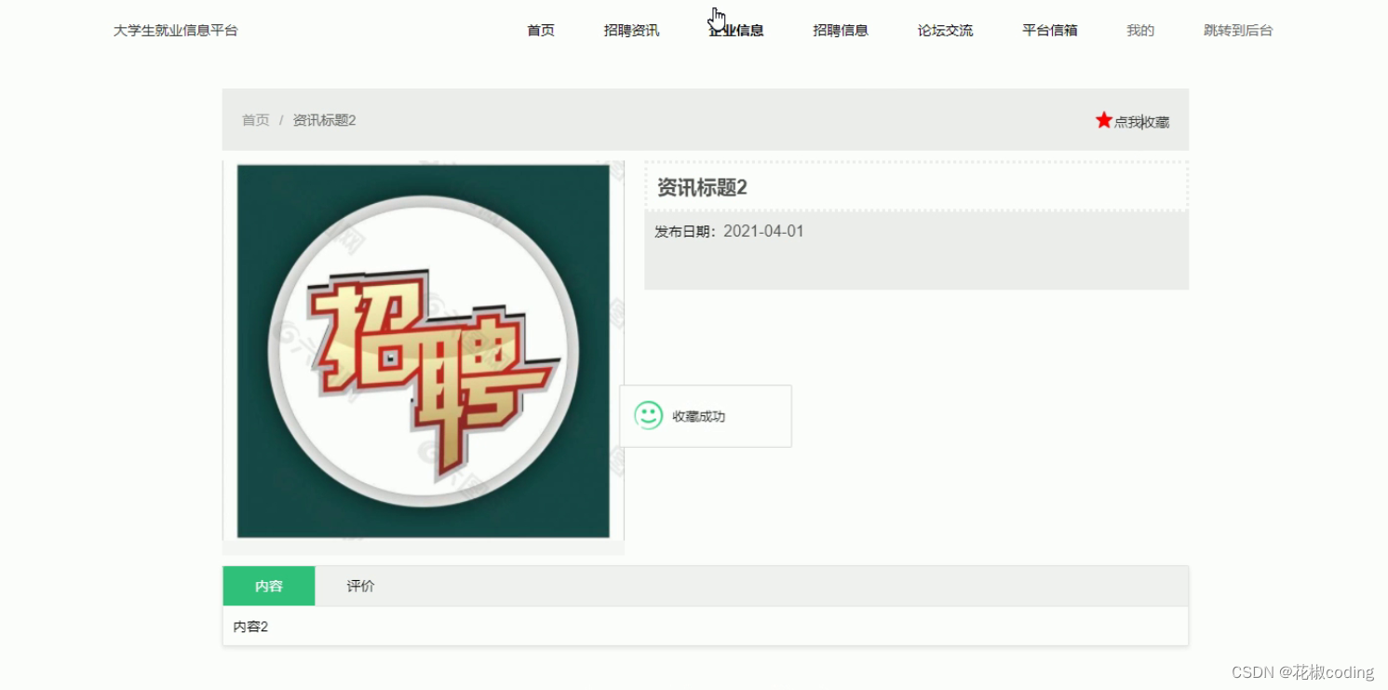Click the smiley face in the 收藏成功 popup
The width and height of the screenshot is (1388, 690).
[649, 415]
